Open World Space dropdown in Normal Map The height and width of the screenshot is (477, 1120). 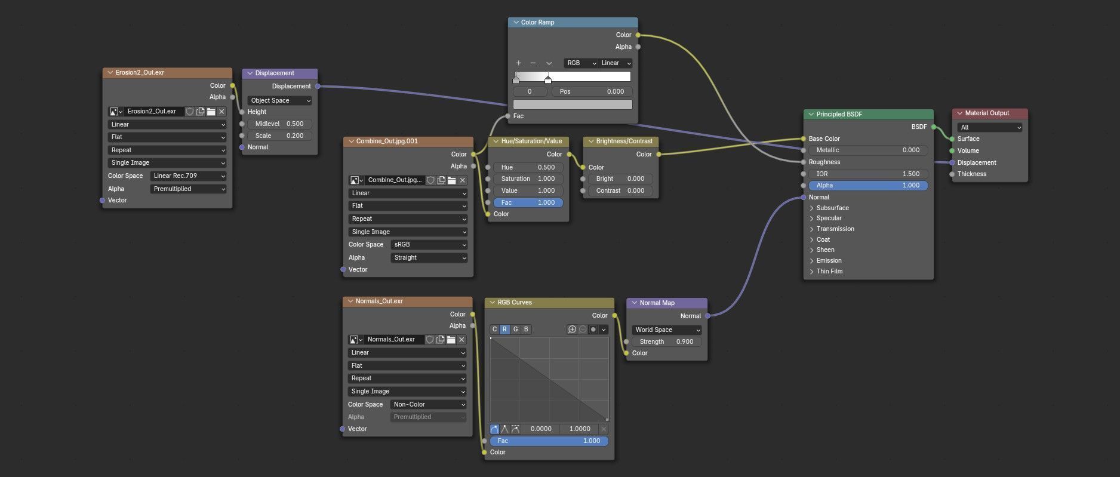pos(667,330)
